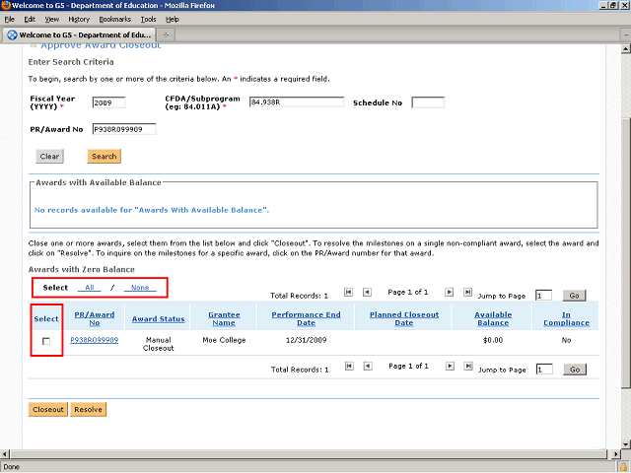Sort by Award Status column

pyautogui.click(x=158, y=319)
